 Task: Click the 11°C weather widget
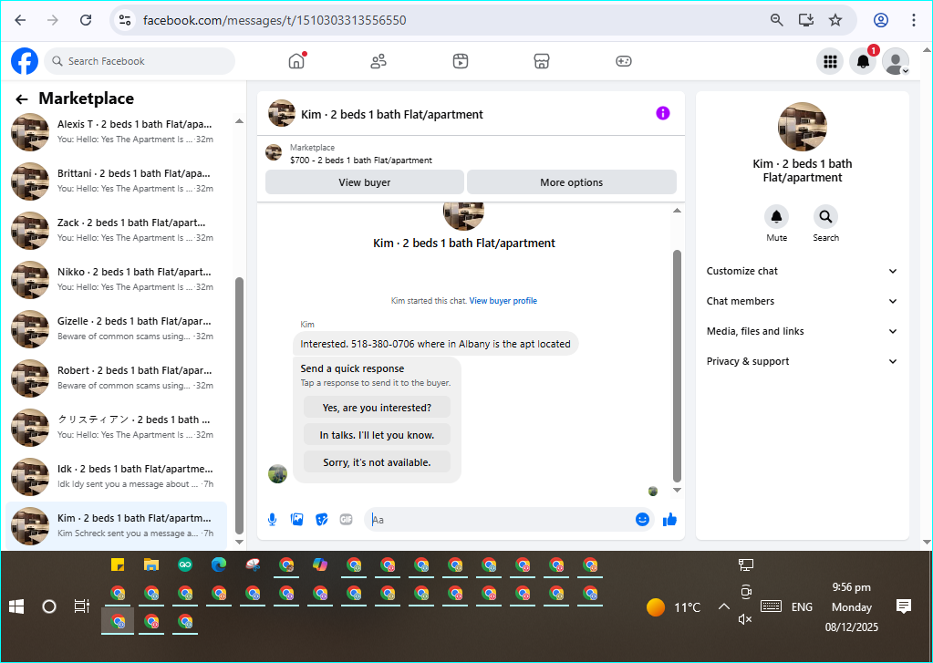(x=674, y=607)
